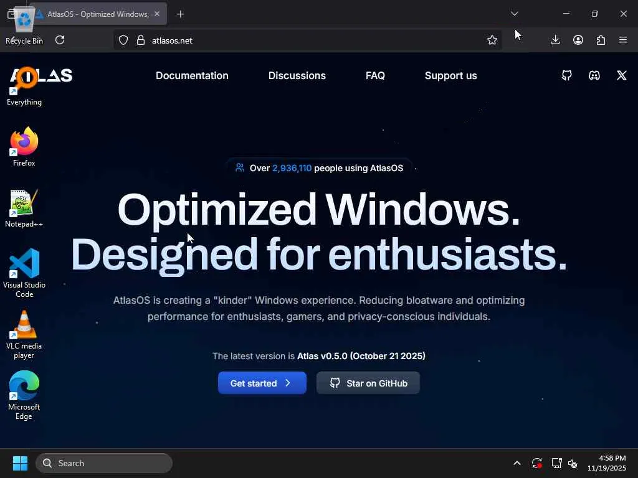Bookmark this page with the star
The width and height of the screenshot is (638, 478).
tap(492, 40)
